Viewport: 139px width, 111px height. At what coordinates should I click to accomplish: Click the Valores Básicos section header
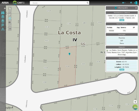pos(122,24)
